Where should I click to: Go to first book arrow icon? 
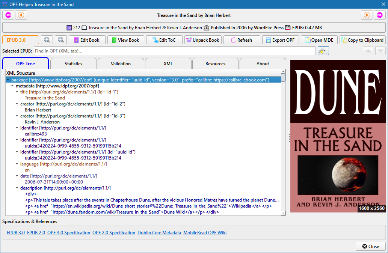click(8, 15)
